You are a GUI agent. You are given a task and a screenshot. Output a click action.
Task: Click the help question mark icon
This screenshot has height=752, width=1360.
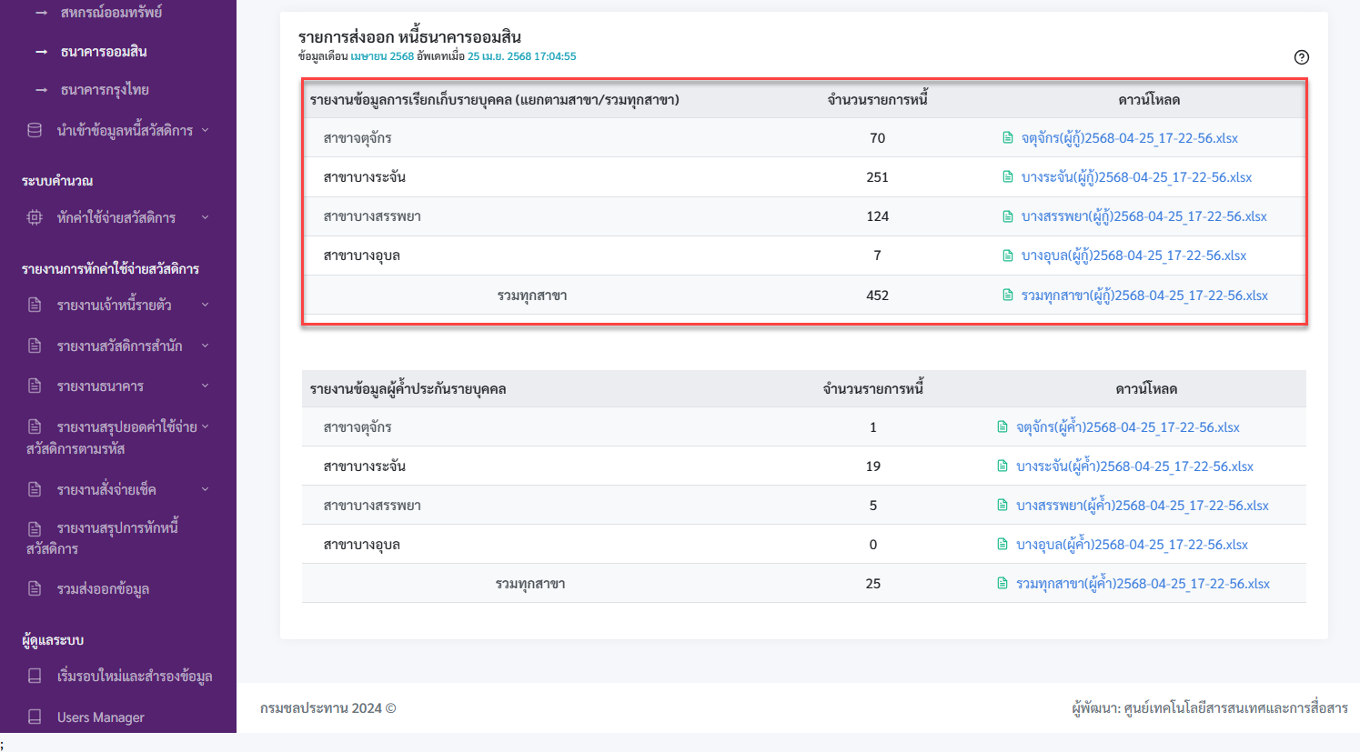click(x=1301, y=57)
